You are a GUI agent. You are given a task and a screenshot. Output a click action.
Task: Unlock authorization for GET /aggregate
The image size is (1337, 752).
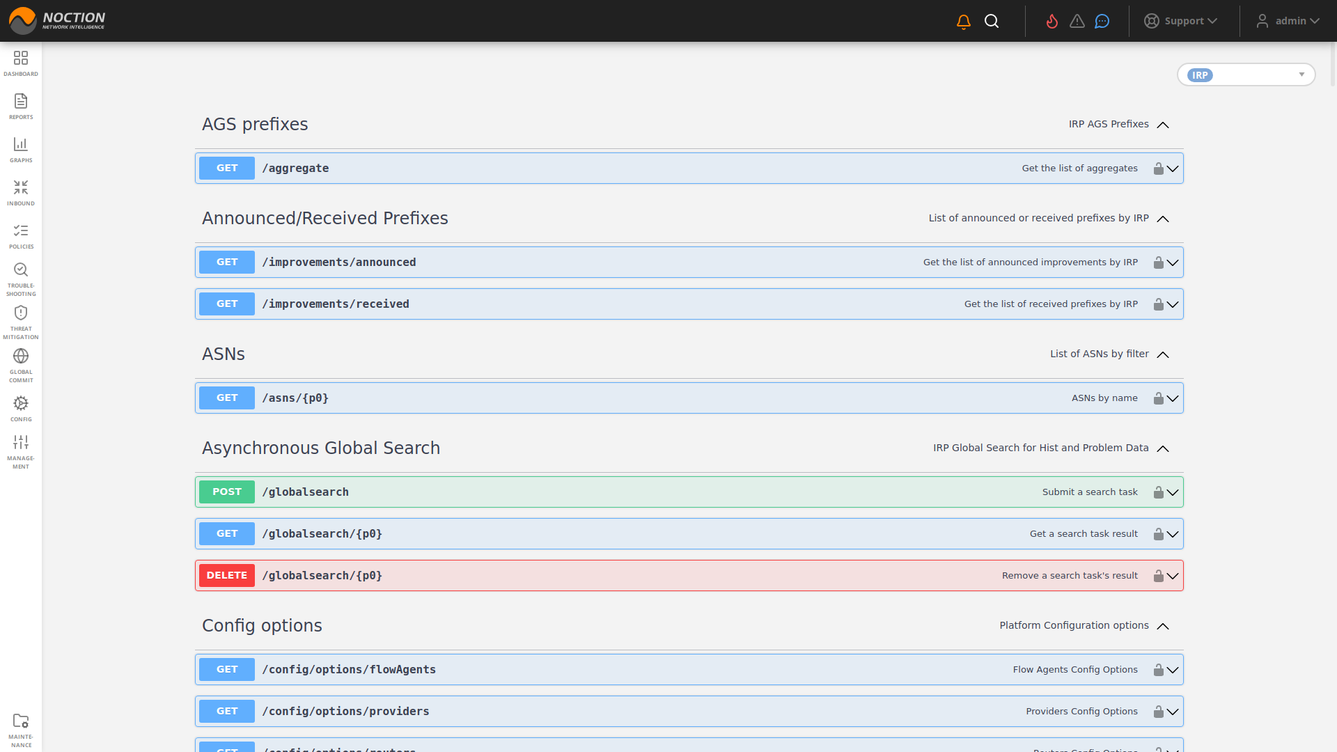click(x=1157, y=168)
